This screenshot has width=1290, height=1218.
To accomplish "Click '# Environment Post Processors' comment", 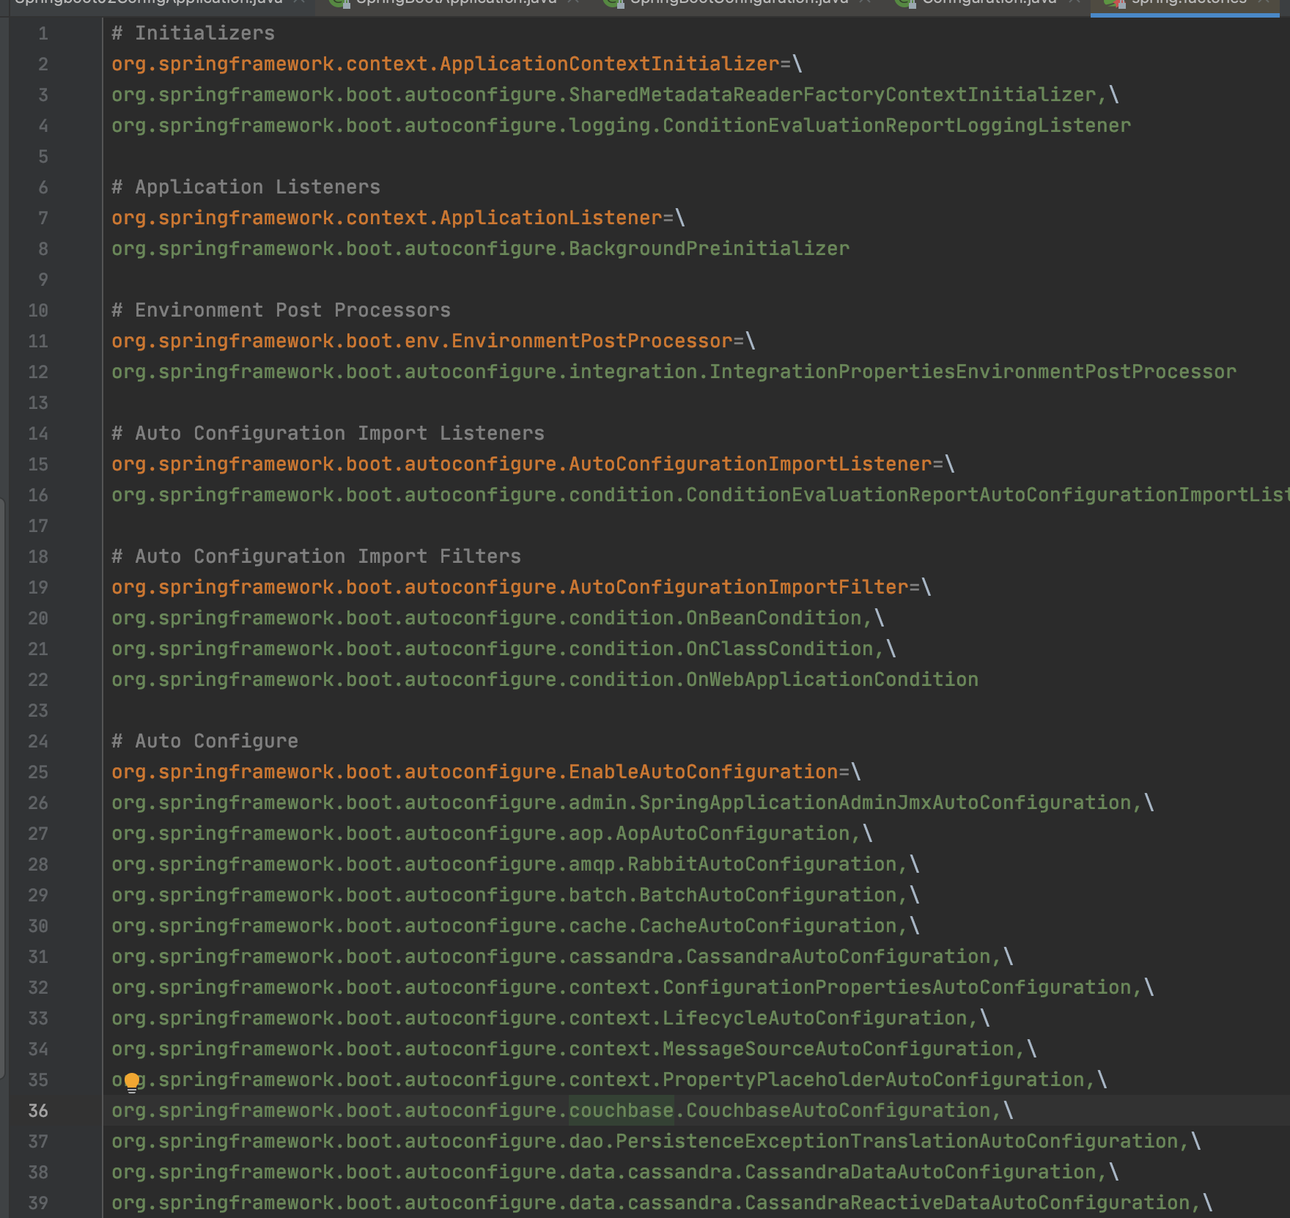I will tap(281, 310).
